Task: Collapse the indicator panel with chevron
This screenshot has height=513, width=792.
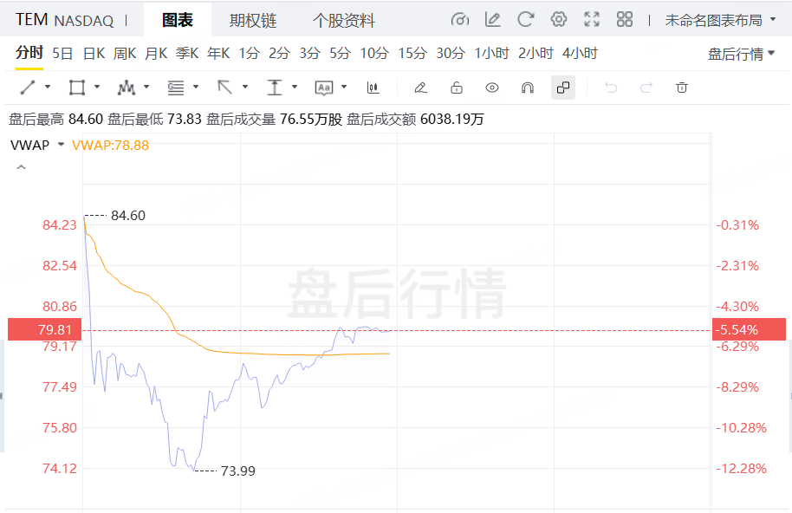Action: click(x=22, y=167)
